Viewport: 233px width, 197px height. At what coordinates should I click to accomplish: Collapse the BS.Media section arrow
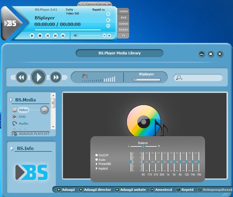(x=11, y=100)
